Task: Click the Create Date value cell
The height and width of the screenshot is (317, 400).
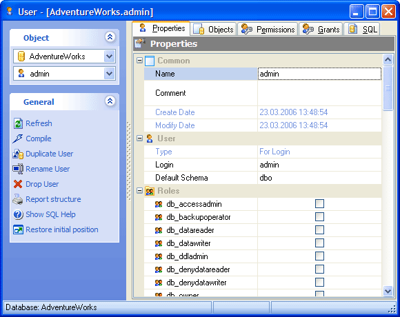Action: 319,112
